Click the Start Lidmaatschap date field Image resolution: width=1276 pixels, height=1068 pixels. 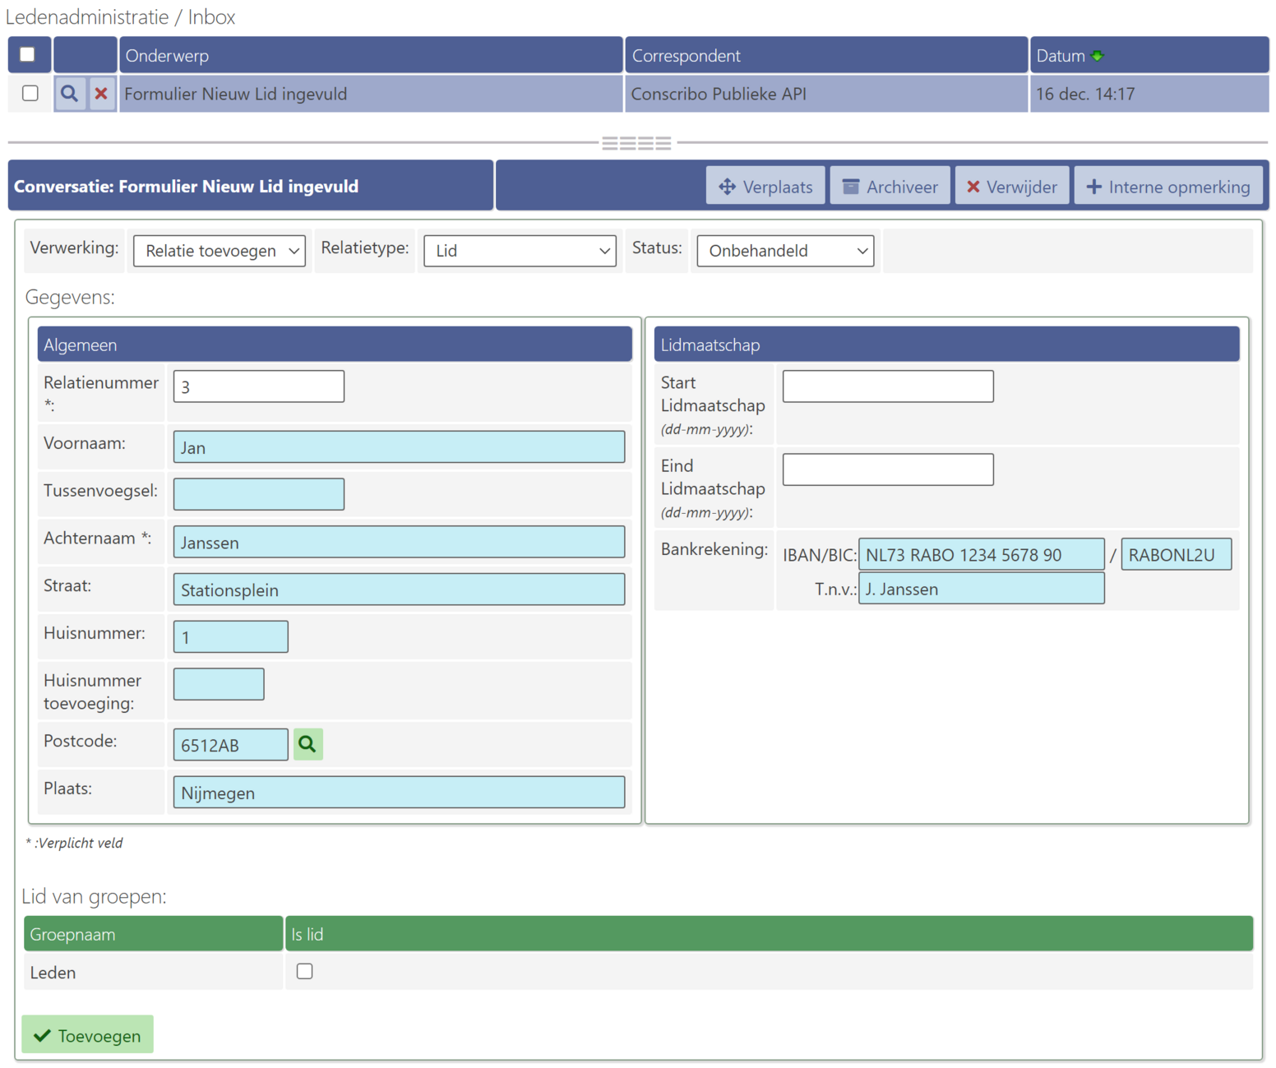pos(888,386)
